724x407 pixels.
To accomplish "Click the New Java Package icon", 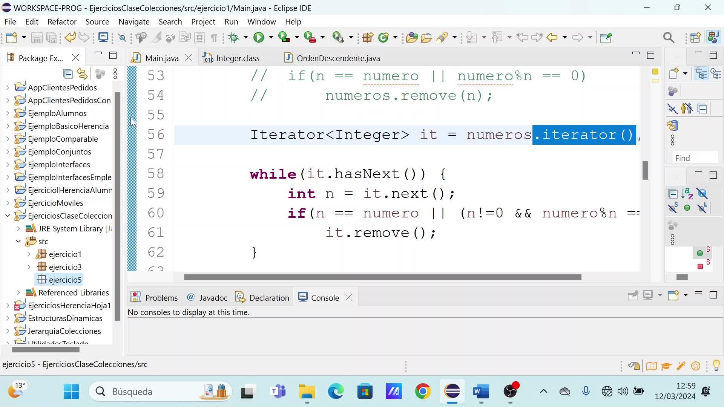I will tap(368, 37).
